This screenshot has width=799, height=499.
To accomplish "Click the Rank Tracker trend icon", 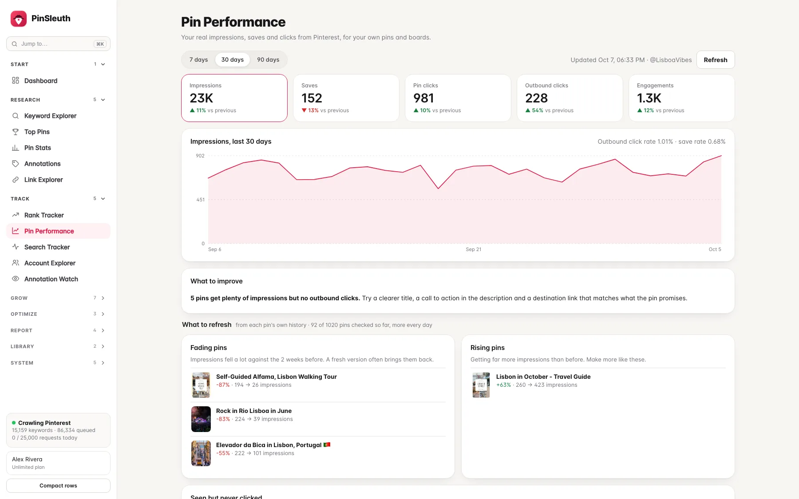I will (16, 215).
